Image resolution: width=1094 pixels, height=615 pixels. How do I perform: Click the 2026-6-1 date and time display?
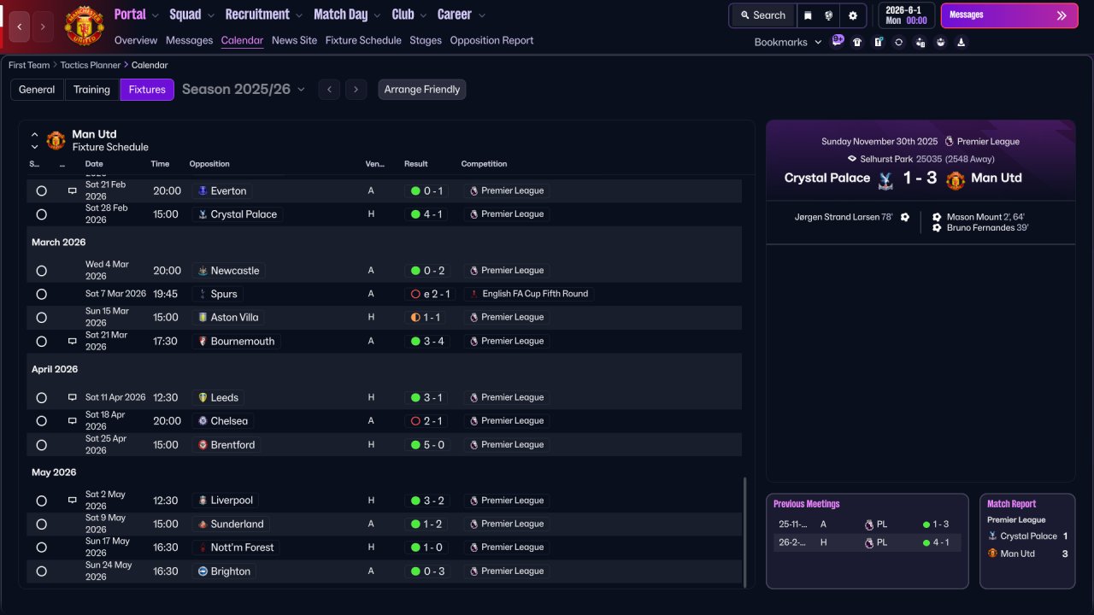pyautogui.click(x=907, y=15)
